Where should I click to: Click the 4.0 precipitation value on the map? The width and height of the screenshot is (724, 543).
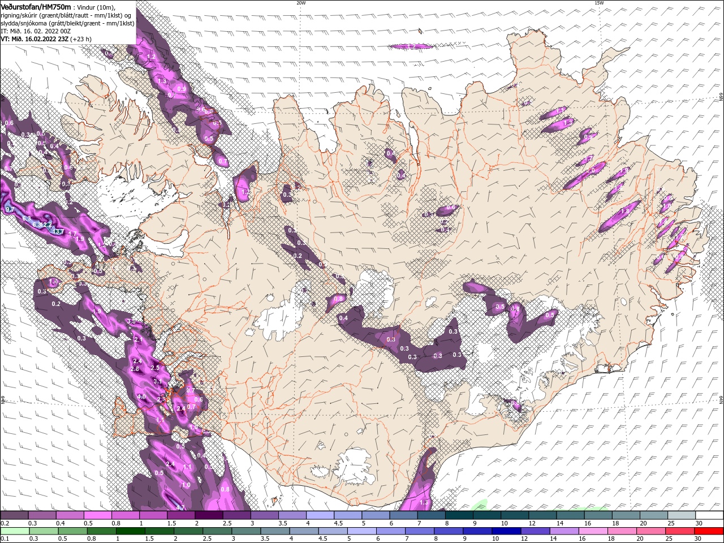(x=141, y=397)
